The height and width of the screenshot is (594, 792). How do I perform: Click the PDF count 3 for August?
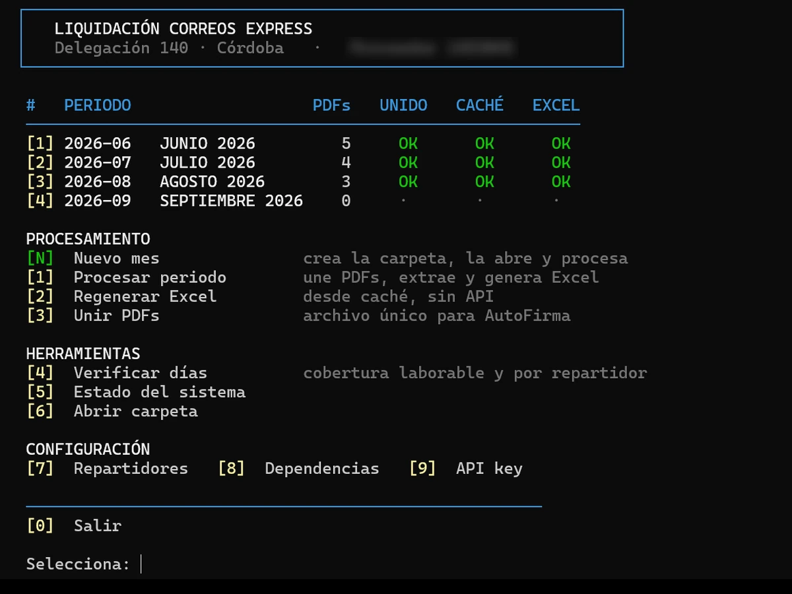[346, 181]
